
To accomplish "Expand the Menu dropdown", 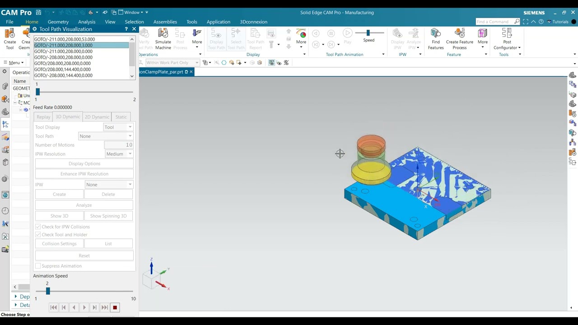I will [x=14, y=63].
